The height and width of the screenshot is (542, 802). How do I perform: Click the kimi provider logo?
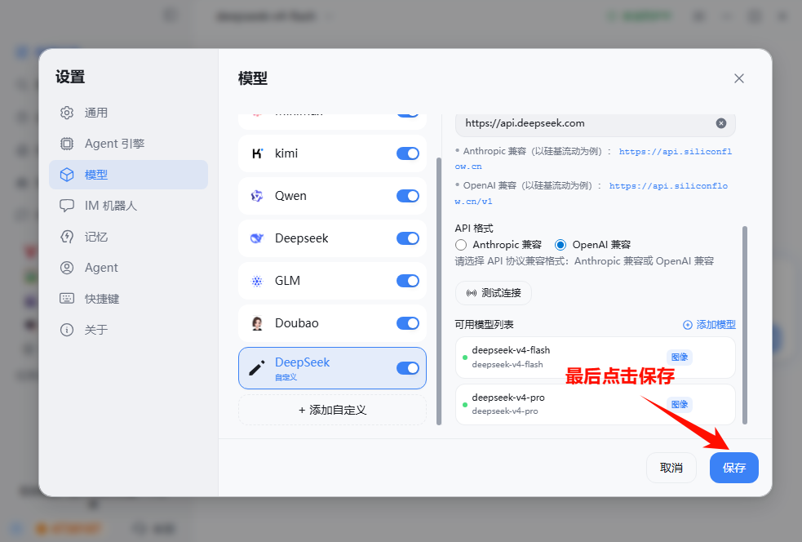pos(257,153)
